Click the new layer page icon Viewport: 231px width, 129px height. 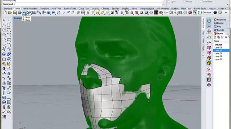point(215,37)
